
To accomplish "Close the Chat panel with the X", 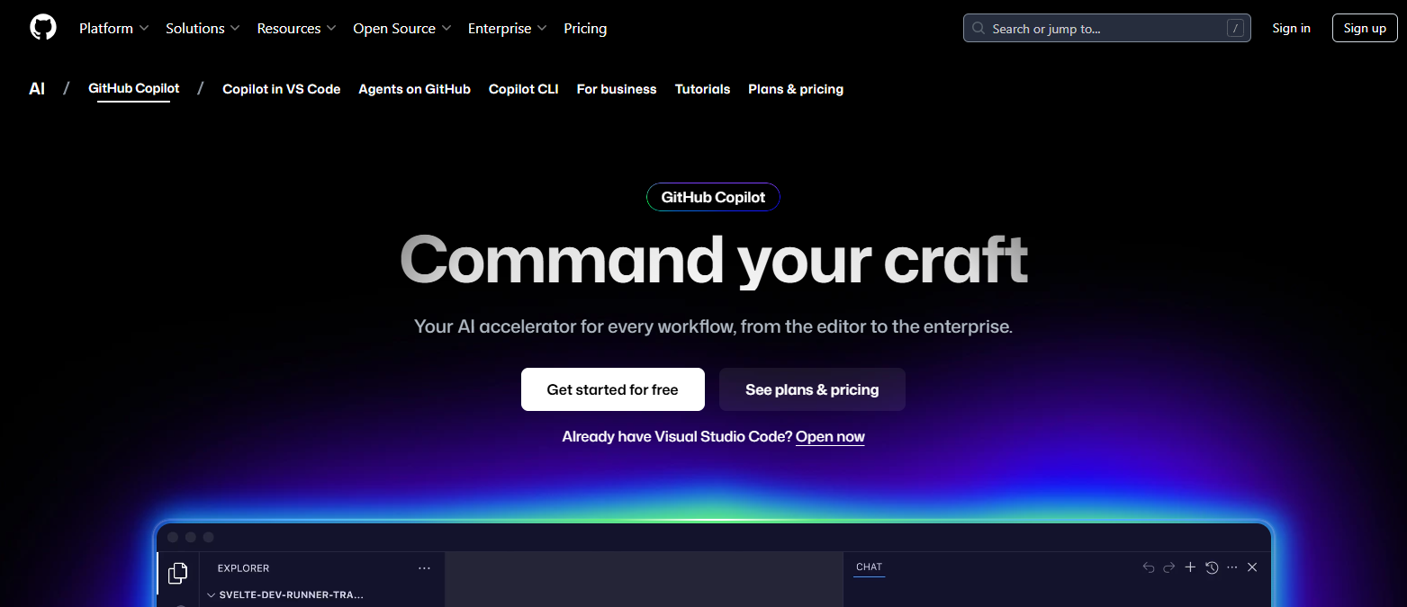I will (x=1252, y=567).
